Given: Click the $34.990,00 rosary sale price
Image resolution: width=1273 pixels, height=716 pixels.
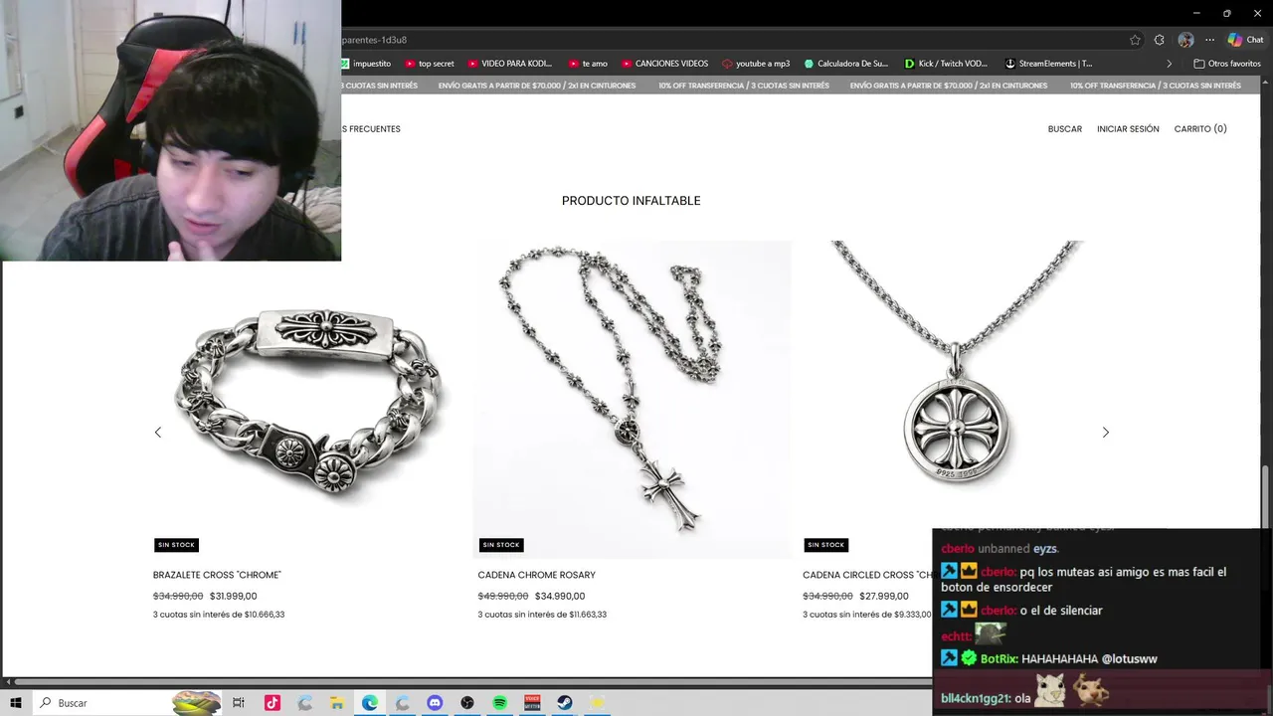Looking at the screenshot, I should 560,597.
